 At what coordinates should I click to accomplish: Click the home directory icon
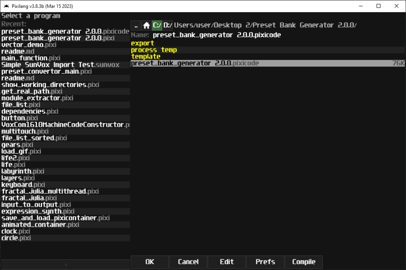click(x=147, y=25)
